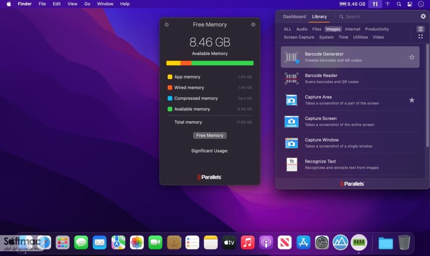The height and width of the screenshot is (256, 430).
Task: Filter library by ALL category
Action: pyautogui.click(x=288, y=29)
